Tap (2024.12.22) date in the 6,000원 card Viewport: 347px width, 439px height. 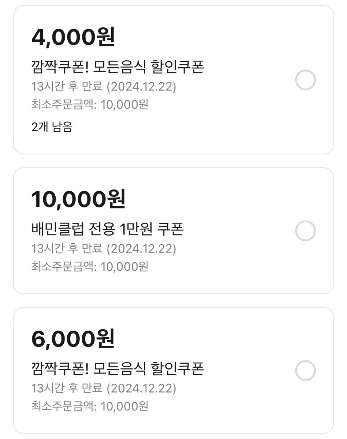click(141, 388)
